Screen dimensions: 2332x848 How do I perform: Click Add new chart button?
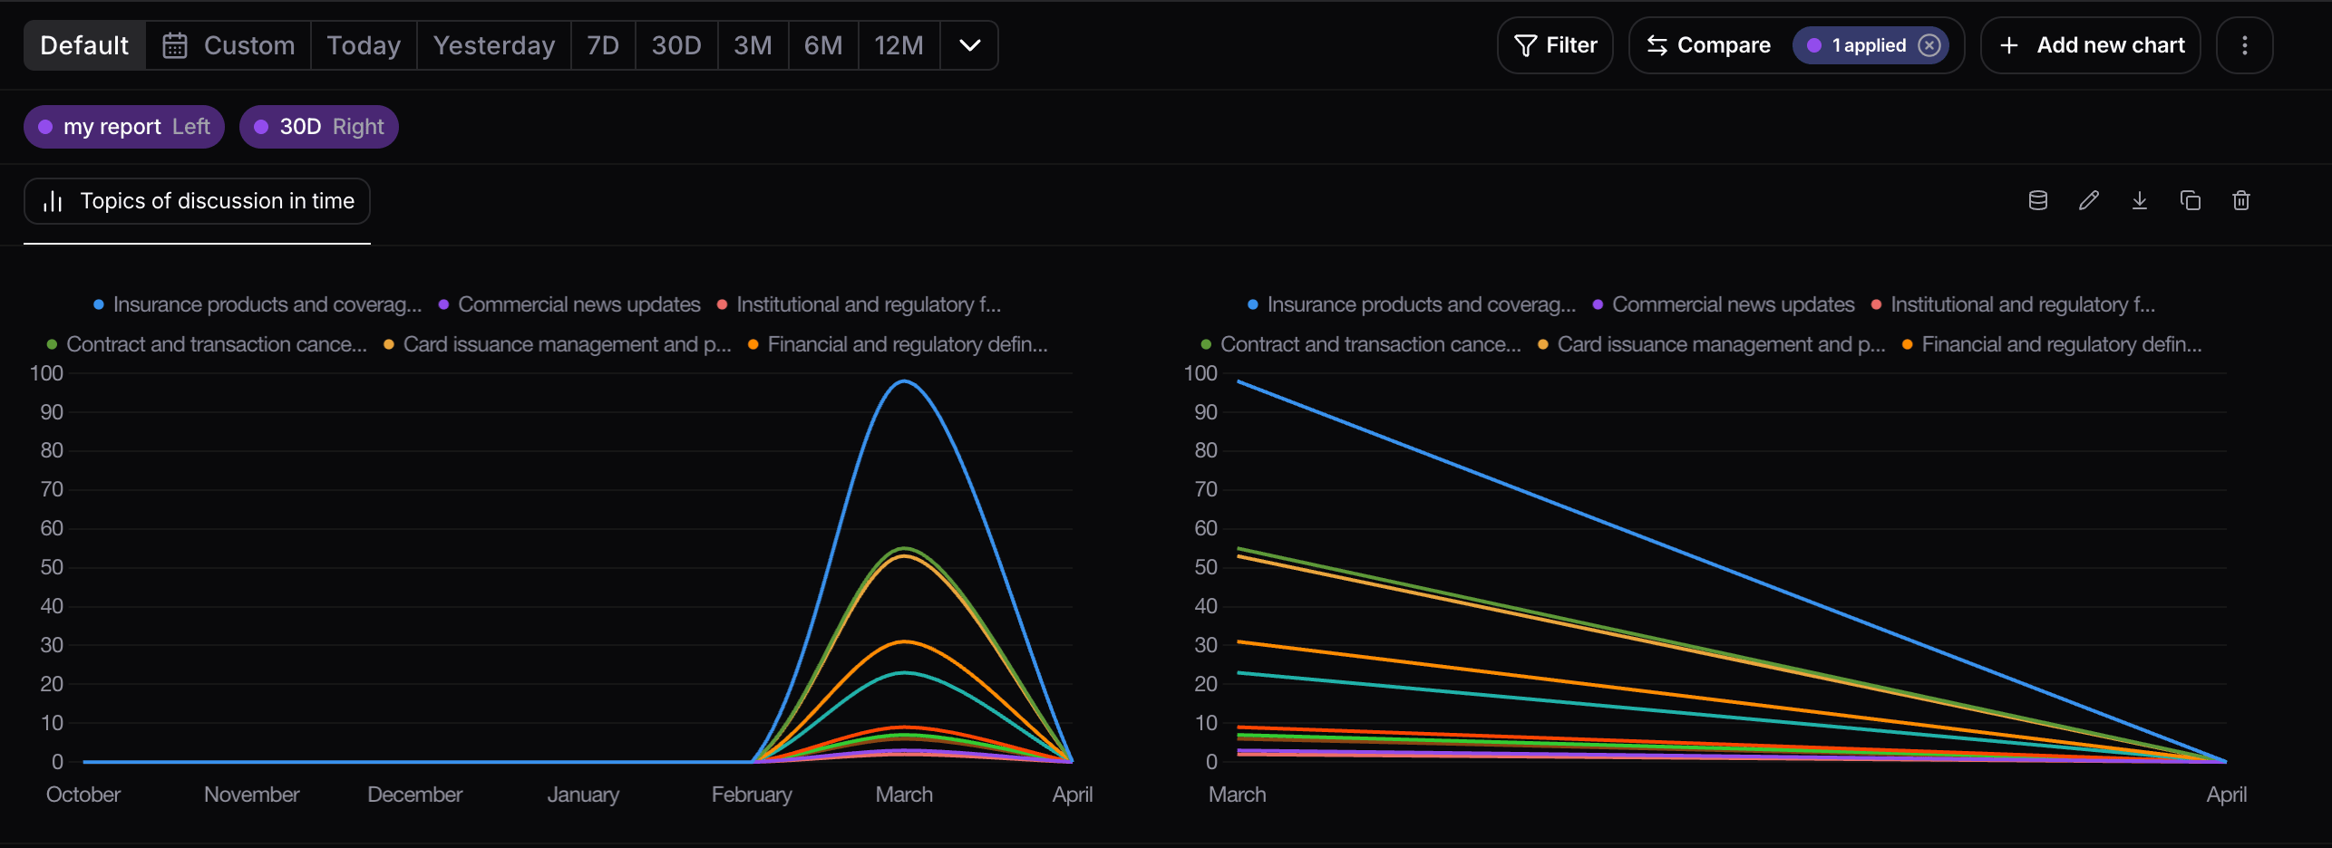click(x=2090, y=45)
